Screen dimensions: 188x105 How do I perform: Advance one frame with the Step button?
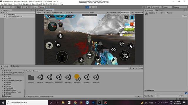[x=95, y=7]
